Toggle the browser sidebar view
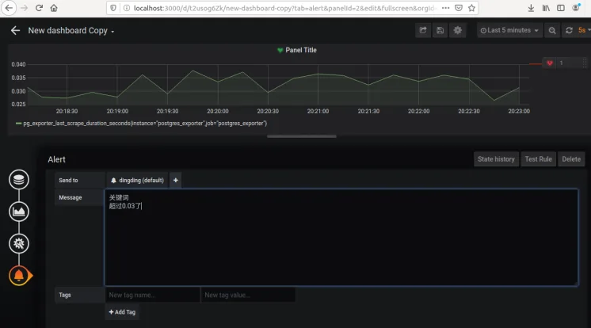Image resolution: width=591 pixels, height=328 pixels. pos(561,8)
